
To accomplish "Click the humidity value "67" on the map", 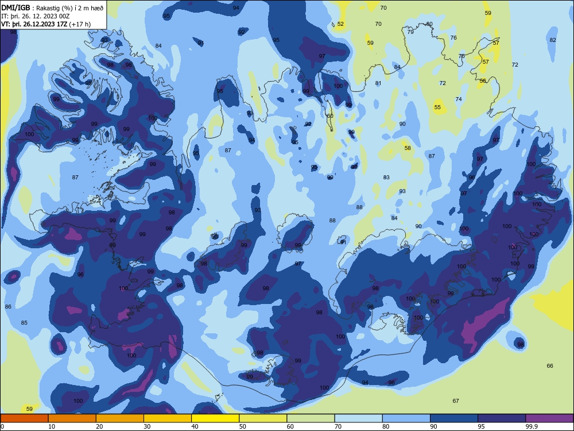I will 456,401.
